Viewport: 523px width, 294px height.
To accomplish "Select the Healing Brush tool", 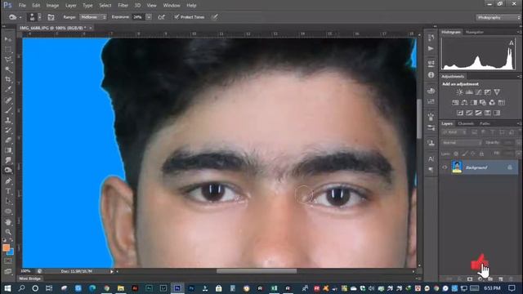I will tap(8, 100).
